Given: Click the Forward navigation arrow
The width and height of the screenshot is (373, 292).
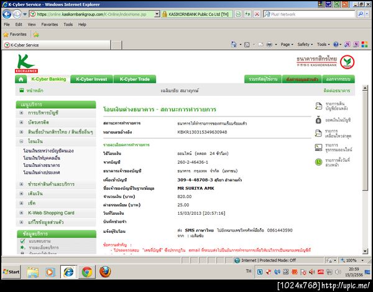Looking at the screenshot, I should 17,14.
